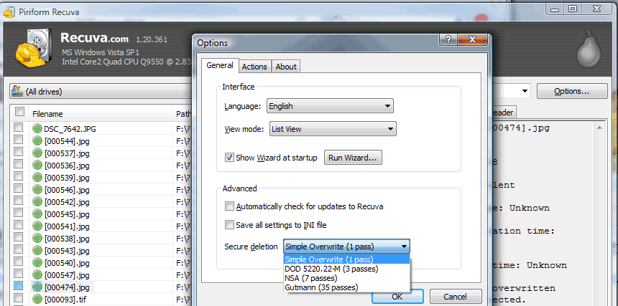Screen dimensions: 618x306
Task: Choose DOD 5220.22-M (3 passes)
Action: (347, 269)
